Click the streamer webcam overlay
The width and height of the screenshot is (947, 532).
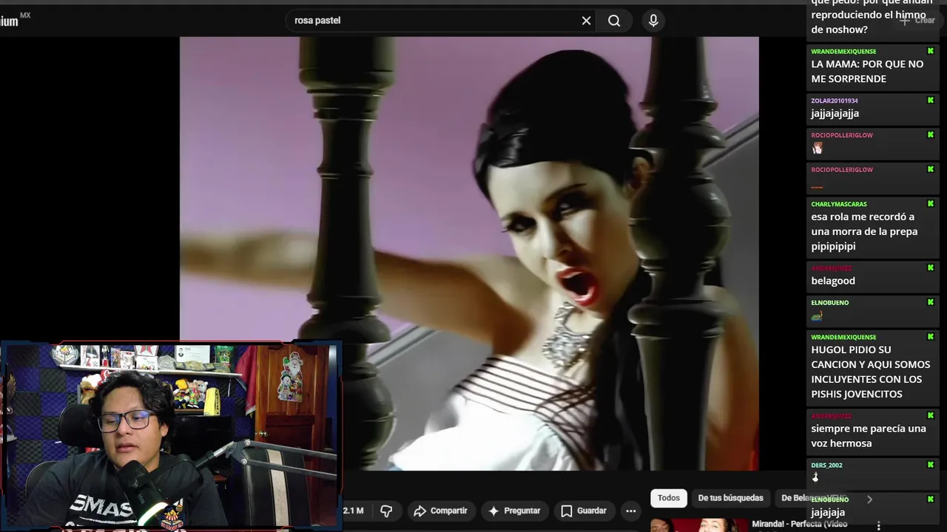point(170,436)
